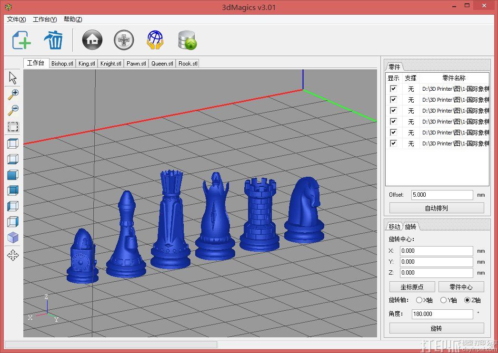
Task: Click the rotation center Y field
Action: tap(437, 262)
